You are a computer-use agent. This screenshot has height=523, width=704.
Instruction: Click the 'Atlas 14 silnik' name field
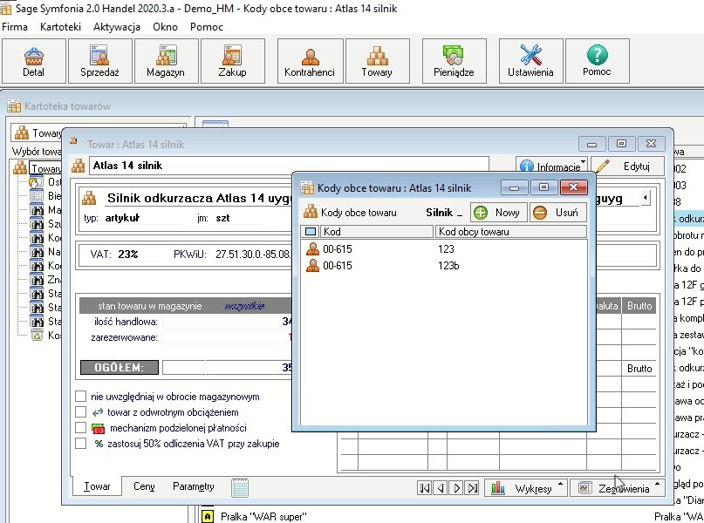[x=289, y=166]
